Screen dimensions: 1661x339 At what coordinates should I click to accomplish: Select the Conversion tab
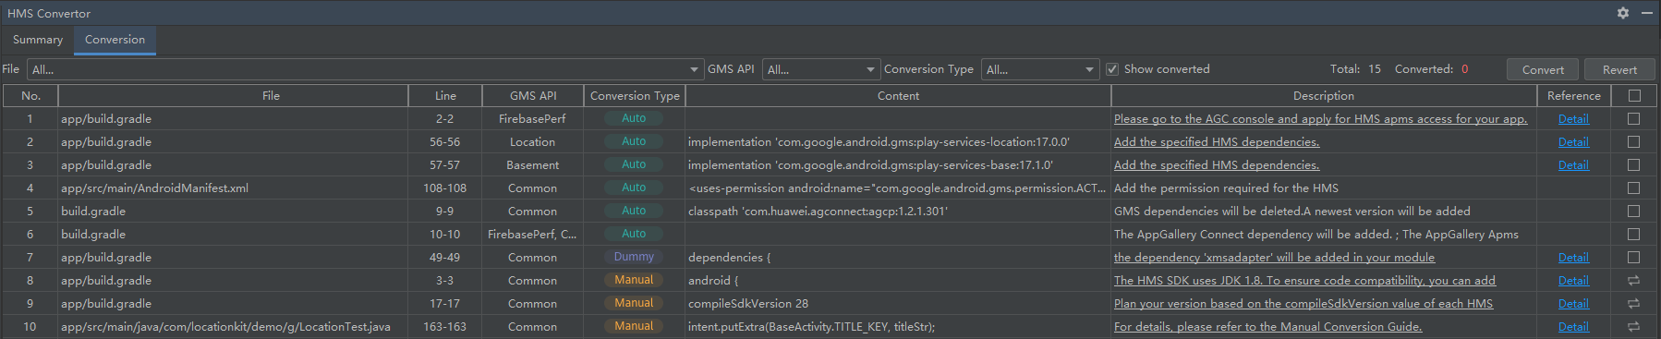[115, 40]
